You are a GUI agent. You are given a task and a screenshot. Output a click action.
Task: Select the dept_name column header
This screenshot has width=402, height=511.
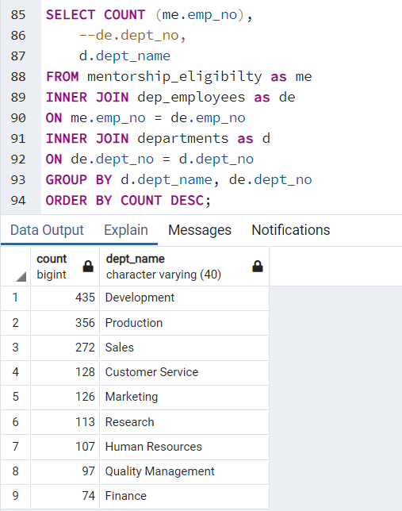point(185,267)
